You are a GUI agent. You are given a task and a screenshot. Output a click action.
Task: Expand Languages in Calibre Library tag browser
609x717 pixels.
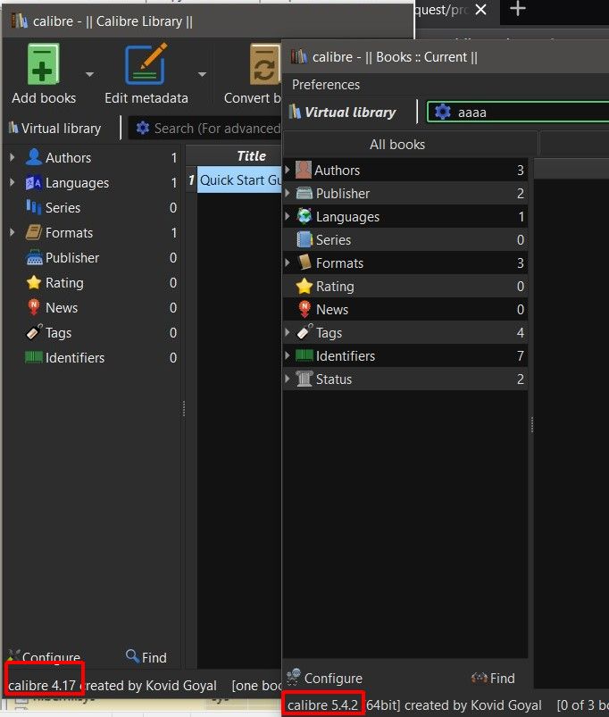click(x=13, y=182)
